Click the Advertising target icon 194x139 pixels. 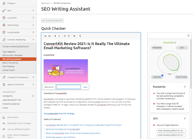pos(4,25)
